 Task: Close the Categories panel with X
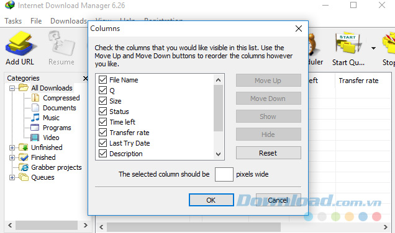click(x=86, y=79)
